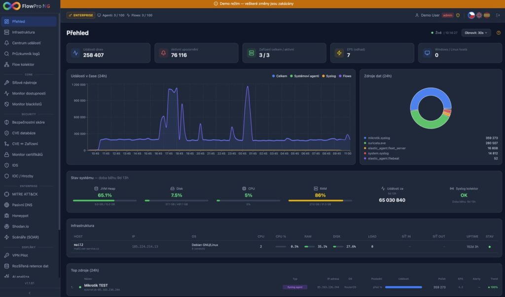Toggle the Flows series in chart legend

click(x=345, y=76)
